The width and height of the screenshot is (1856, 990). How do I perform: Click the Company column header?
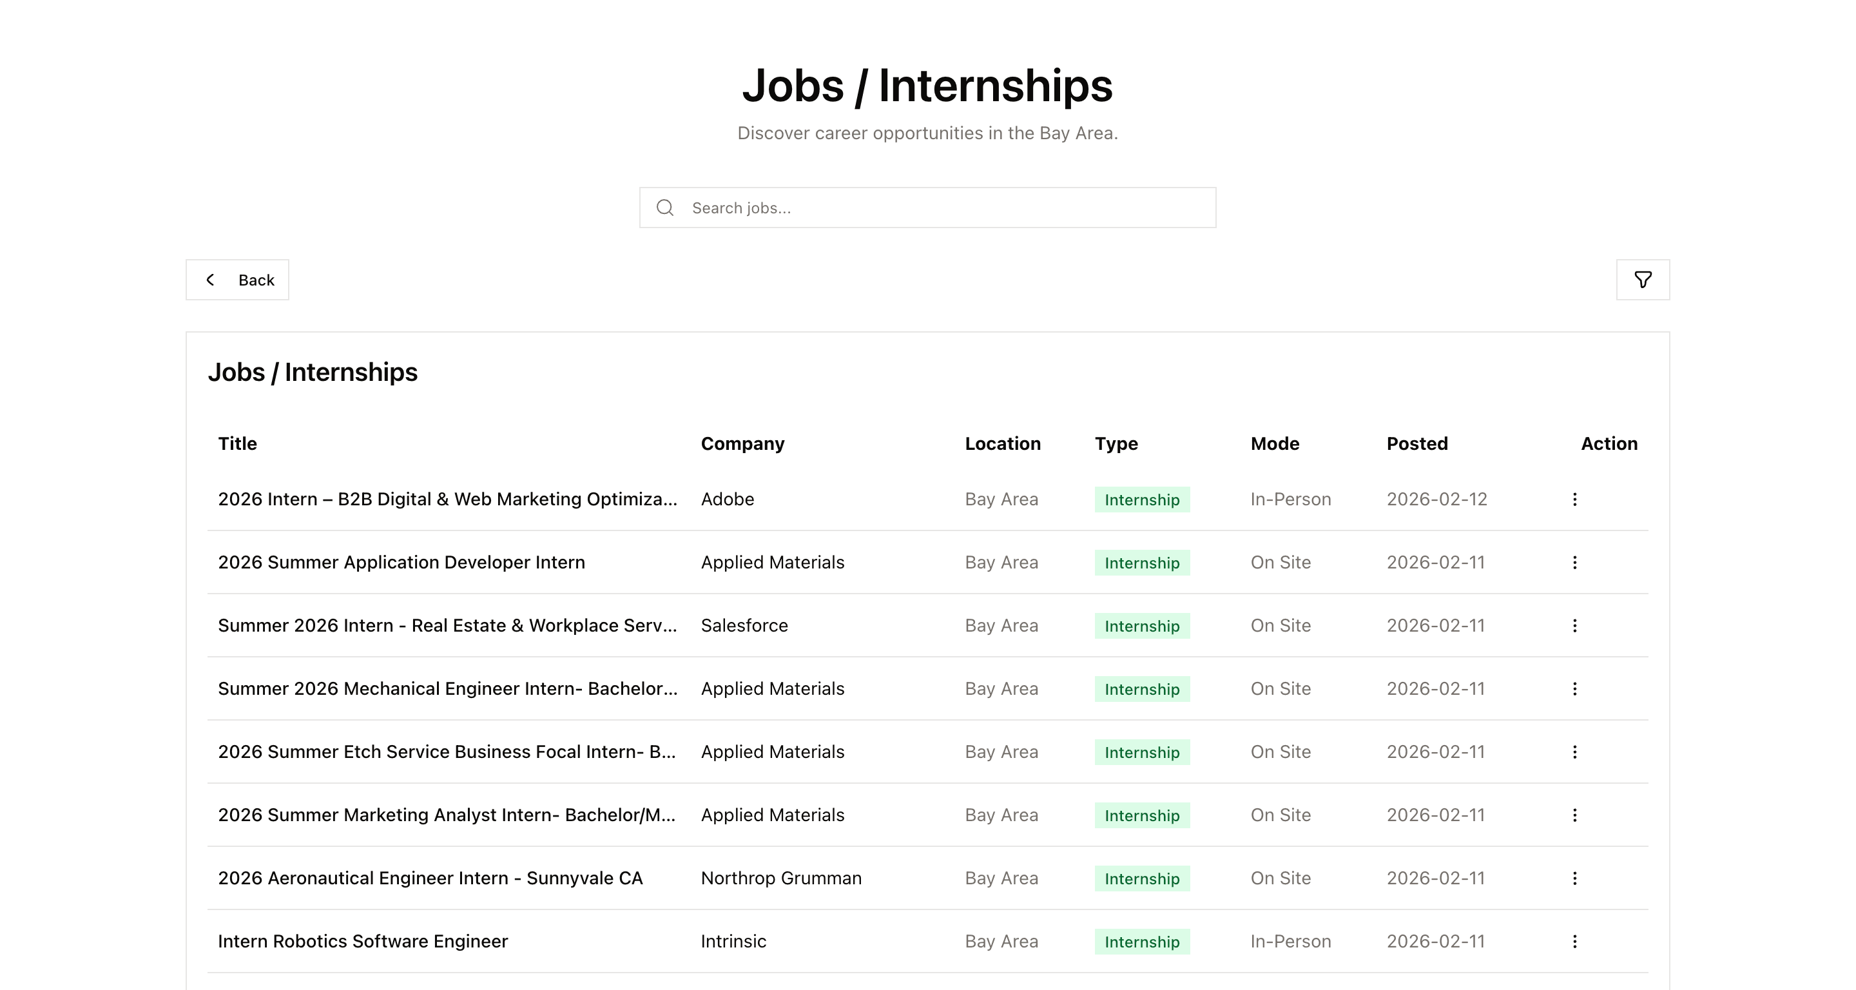click(743, 444)
